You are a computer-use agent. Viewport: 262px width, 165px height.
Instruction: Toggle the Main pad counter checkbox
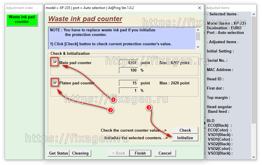click(x=55, y=62)
